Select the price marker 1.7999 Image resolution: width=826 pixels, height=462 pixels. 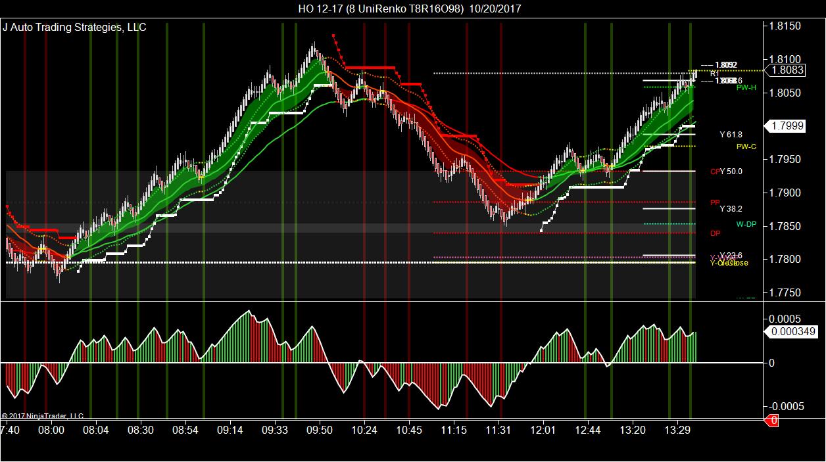[787, 126]
